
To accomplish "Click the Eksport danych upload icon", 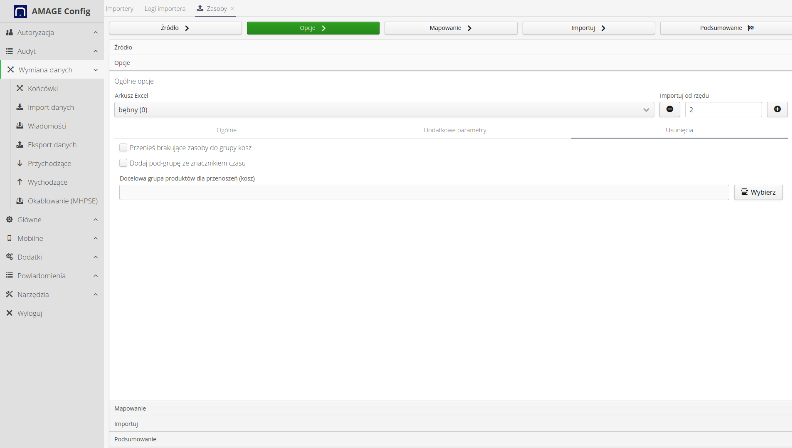I will 20,144.
